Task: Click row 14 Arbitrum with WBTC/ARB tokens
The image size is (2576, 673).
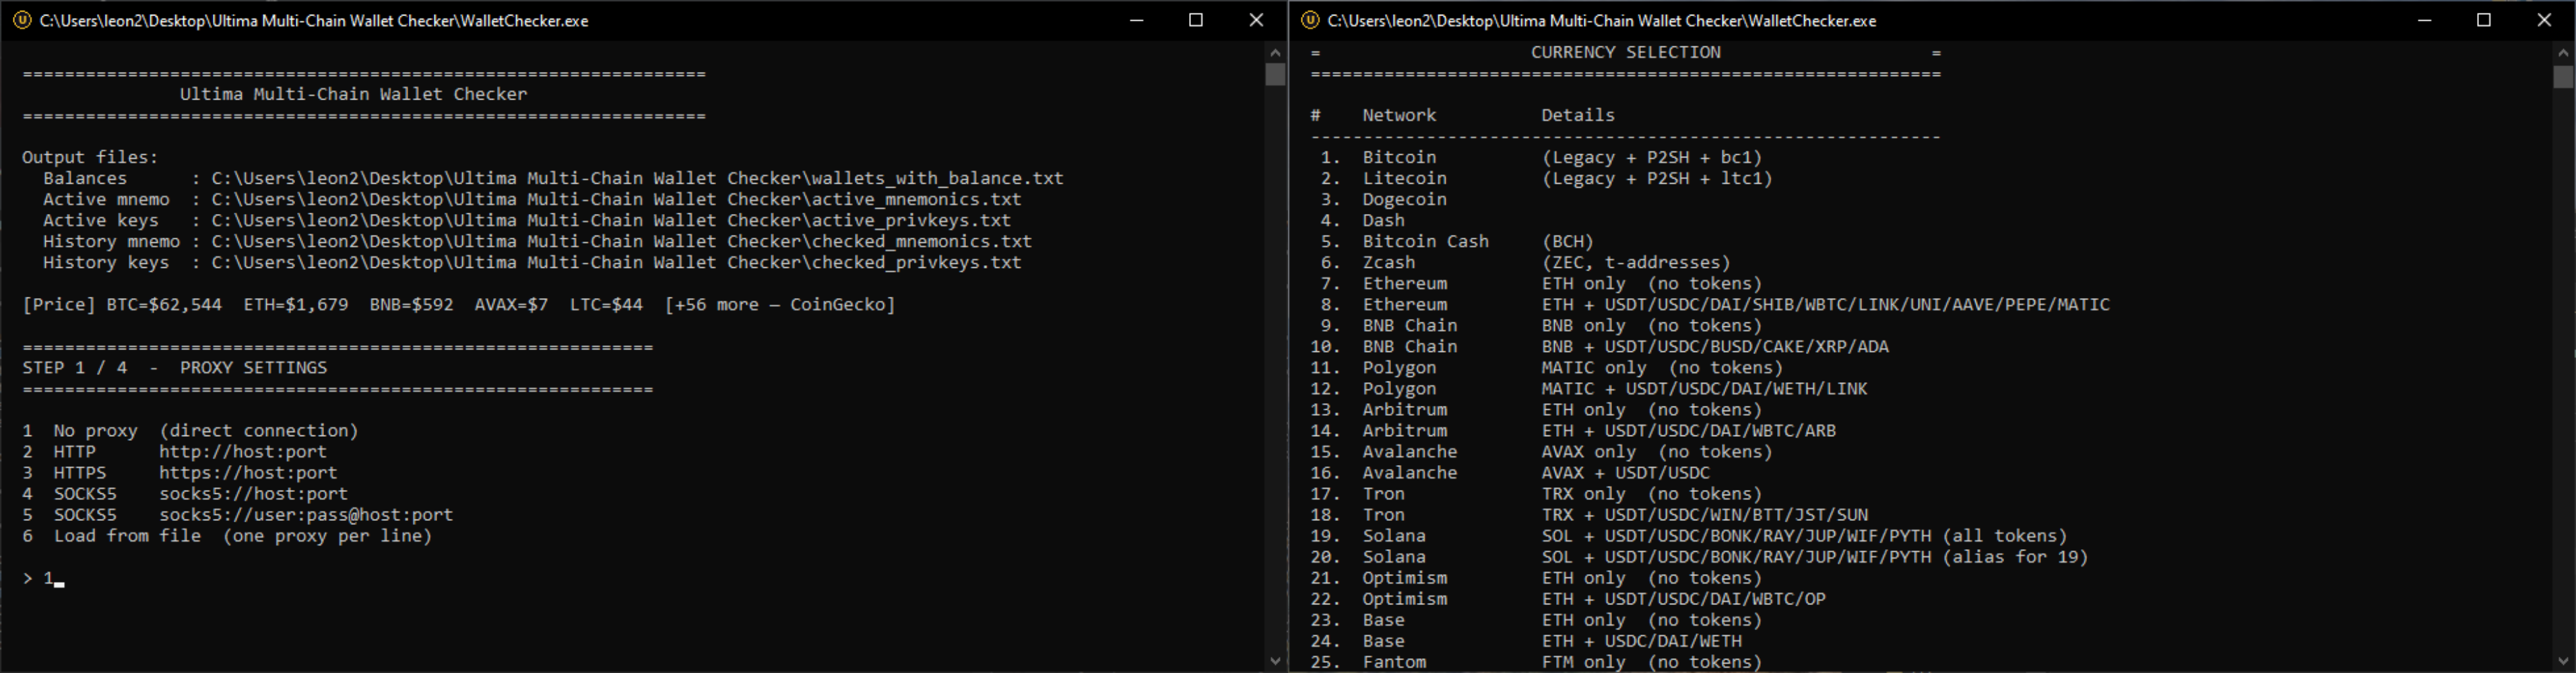Action: (x=1574, y=430)
